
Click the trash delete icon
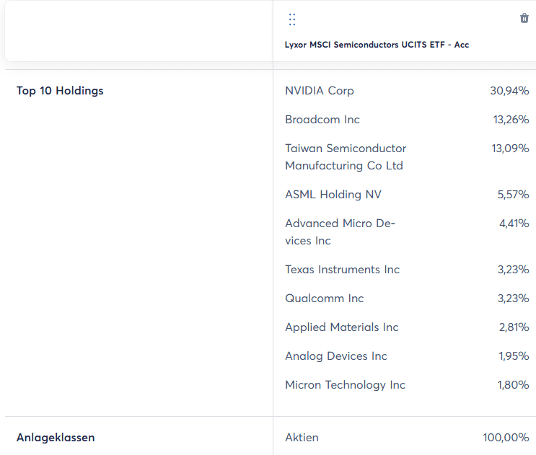tap(524, 18)
